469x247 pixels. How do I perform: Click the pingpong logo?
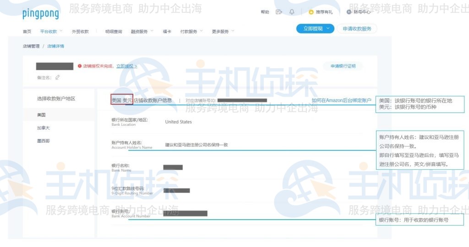pyautogui.click(x=41, y=14)
